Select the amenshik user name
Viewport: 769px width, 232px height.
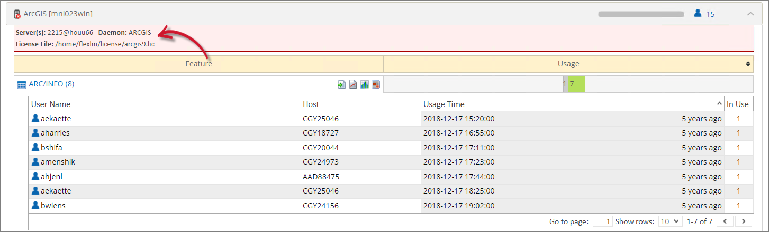(58, 162)
